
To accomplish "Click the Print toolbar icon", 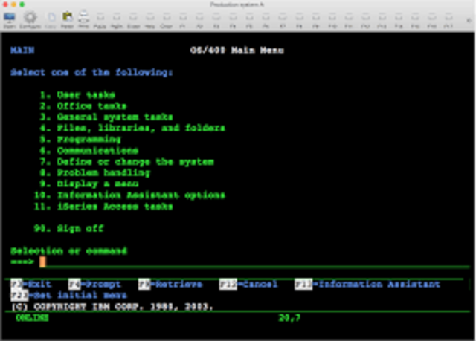I will coord(84,20).
